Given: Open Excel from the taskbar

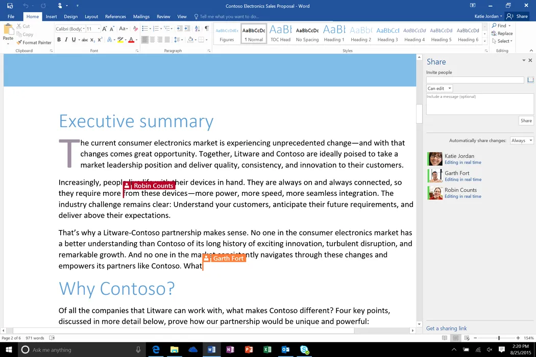Looking at the screenshot, I should click(267, 350).
